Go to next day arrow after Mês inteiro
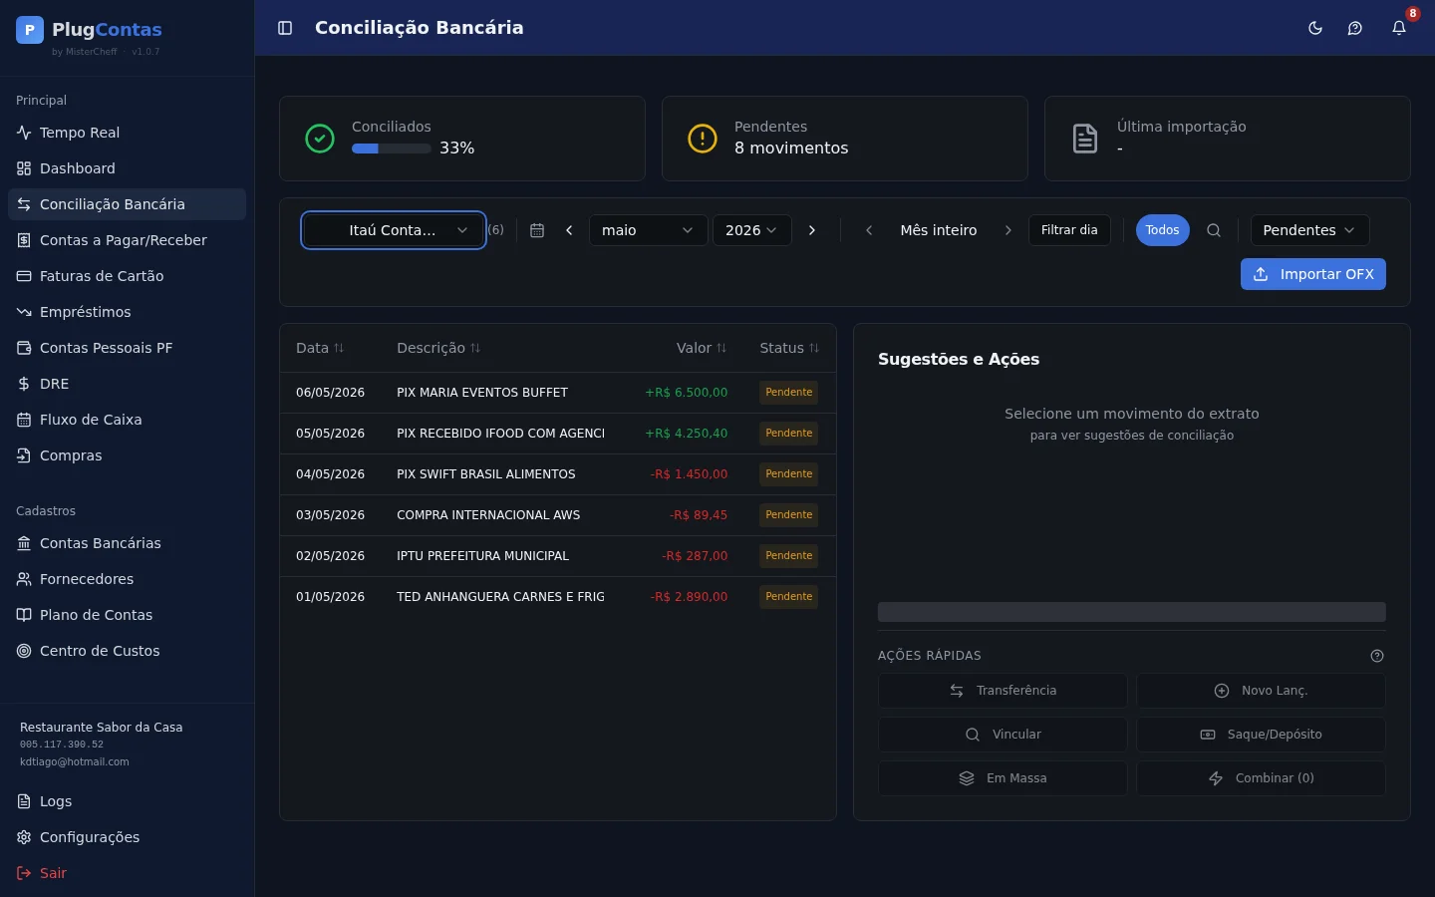This screenshot has width=1435, height=897. click(1007, 230)
